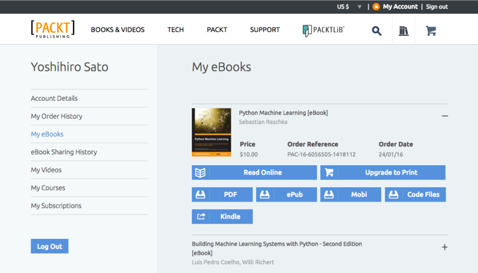The image size is (478, 273).
Task: Open the search magnifier icon
Action: 376,31
